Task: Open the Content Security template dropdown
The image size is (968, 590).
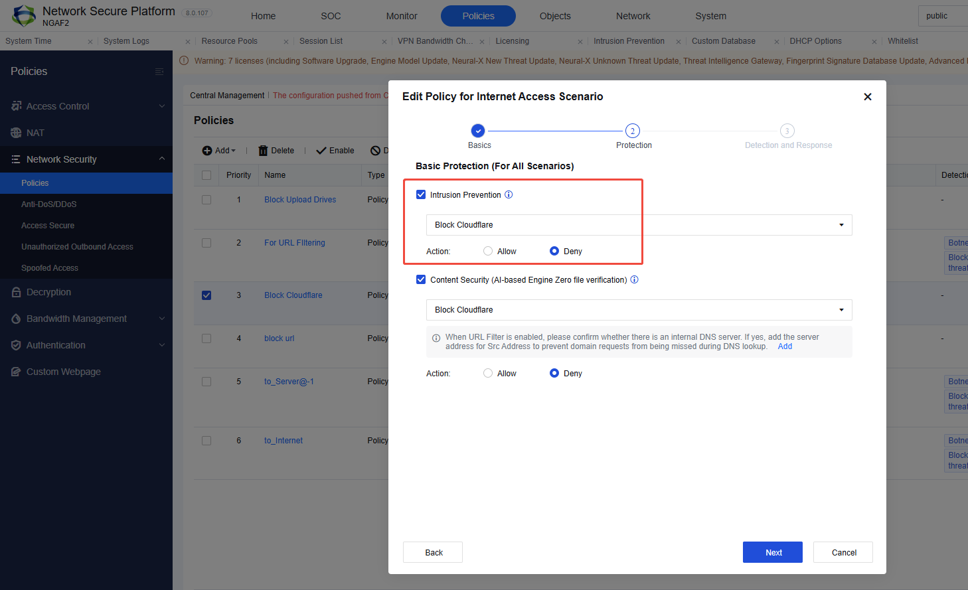Action: pos(639,310)
